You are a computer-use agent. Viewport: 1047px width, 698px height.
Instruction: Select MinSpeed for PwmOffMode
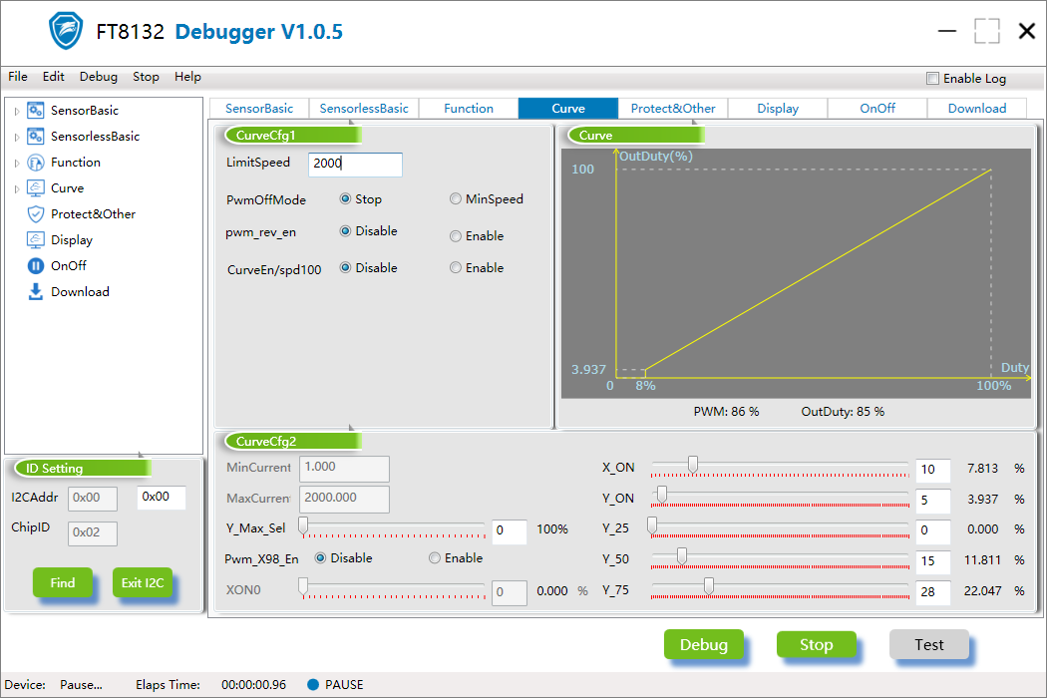[x=456, y=199]
